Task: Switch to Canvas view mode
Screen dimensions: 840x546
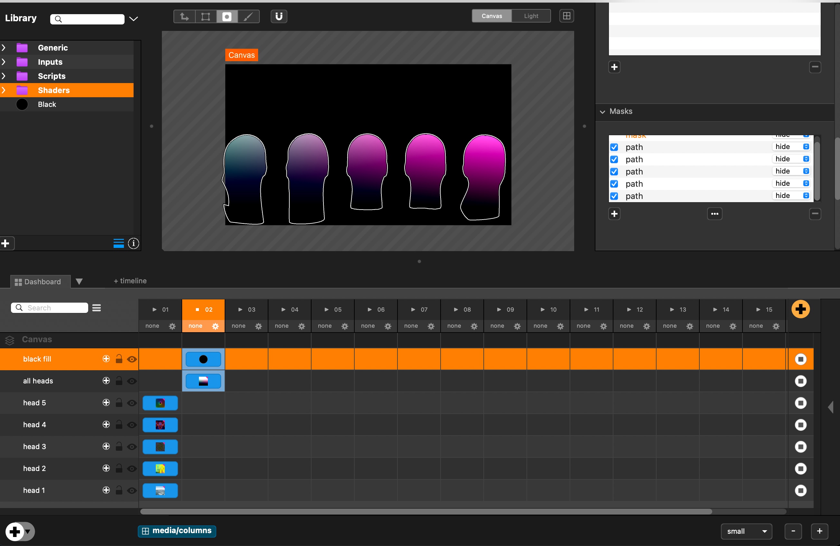Action: click(x=492, y=15)
